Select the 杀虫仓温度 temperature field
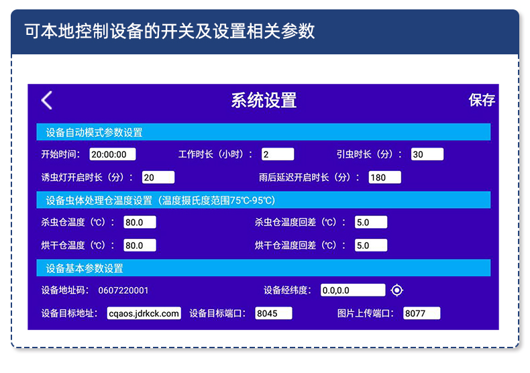This screenshot has width=530, height=373. click(x=140, y=222)
